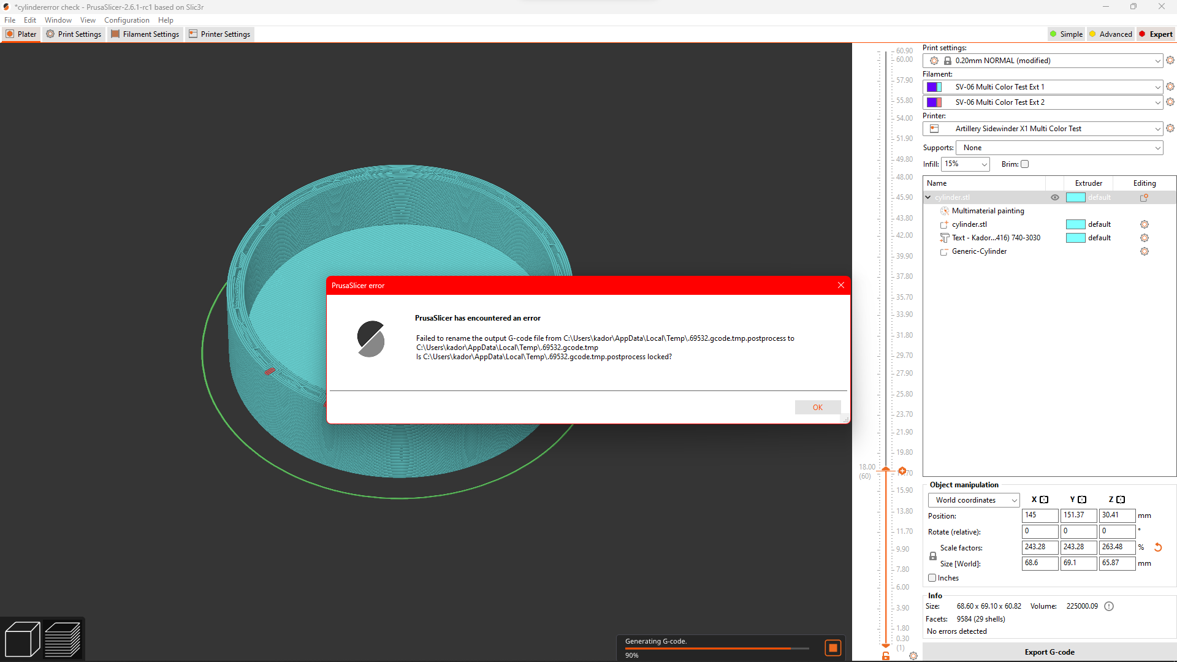Open gear settings next to 0.20mm NORMAL profile
This screenshot has height=662, width=1177.
tap(1170, 60)
